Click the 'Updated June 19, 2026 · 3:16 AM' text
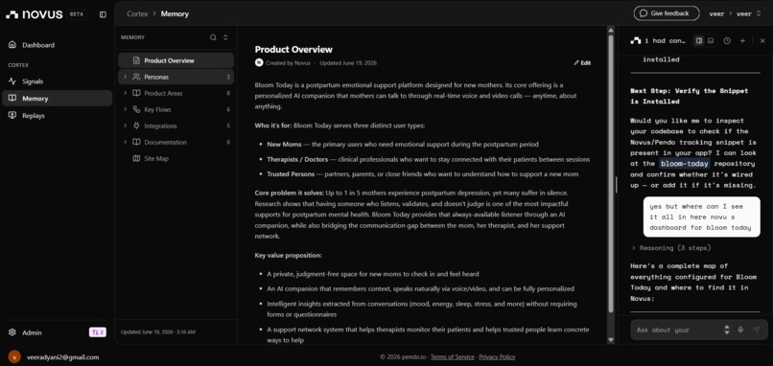This screenshot has height=366, width=773. pyautogui.click(x=157, y=332)
